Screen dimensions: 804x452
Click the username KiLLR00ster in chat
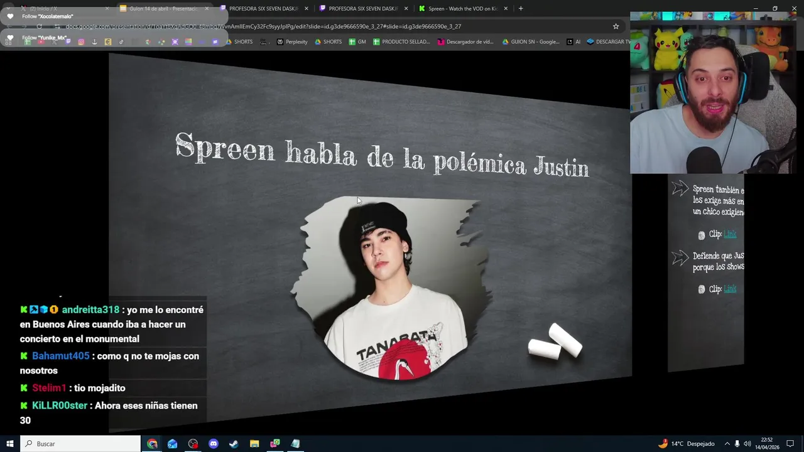tap(60, 406)
